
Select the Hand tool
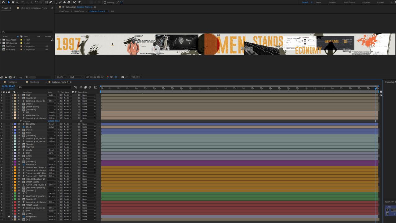13,2
